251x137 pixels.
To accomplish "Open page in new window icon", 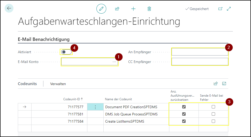I will click(x=220, y=9).
